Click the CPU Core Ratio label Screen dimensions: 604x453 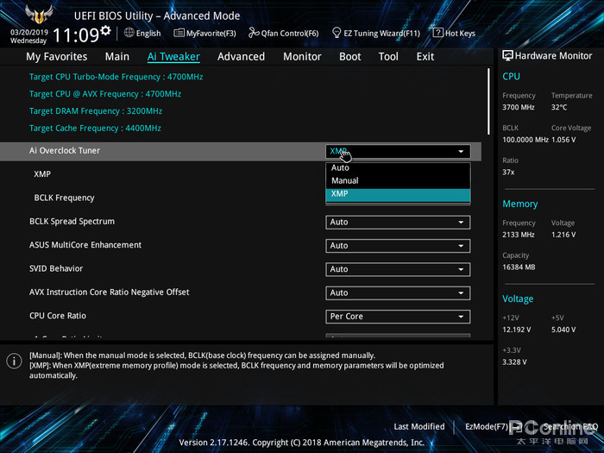(x=58, y=316)
